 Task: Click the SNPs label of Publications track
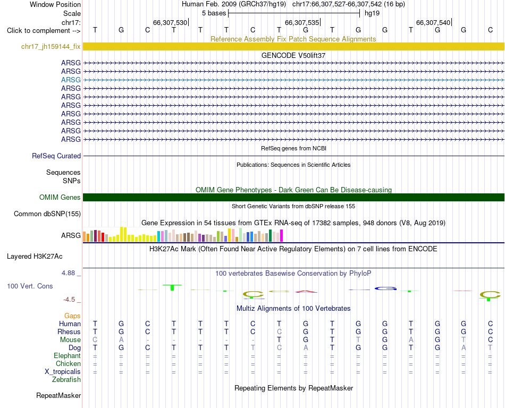72,181
